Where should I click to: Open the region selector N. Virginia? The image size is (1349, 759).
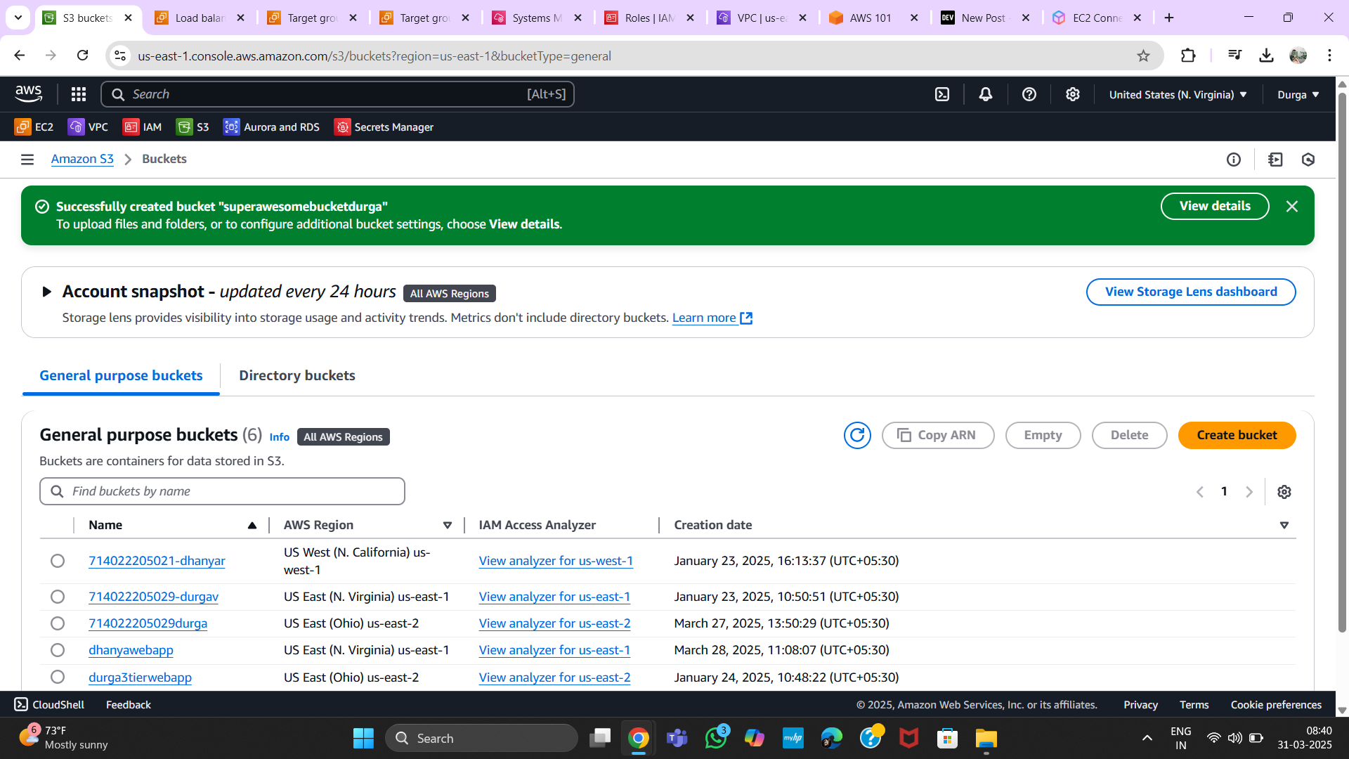pyautogui.click(x=1178, y=94)
